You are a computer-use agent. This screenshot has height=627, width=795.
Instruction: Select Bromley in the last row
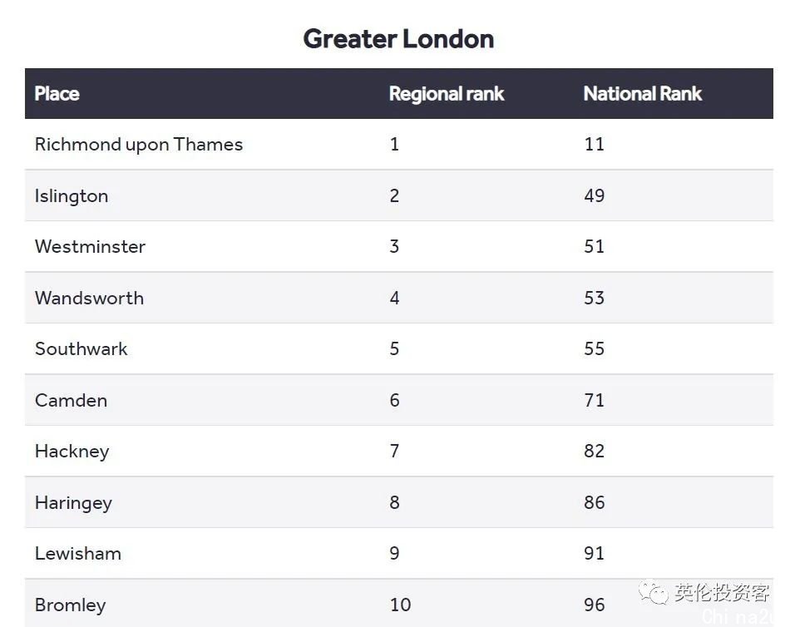tap(71, 605)
